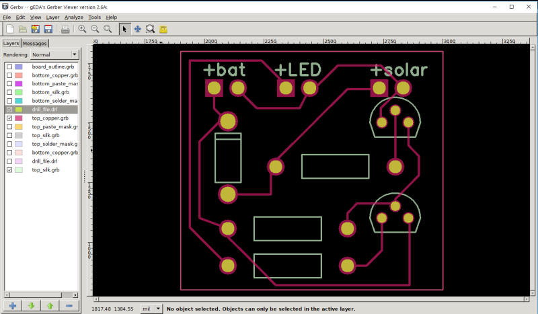Show the bottom_silk.grb layer
The image size is (538, 314).
[x=9, y=93]
